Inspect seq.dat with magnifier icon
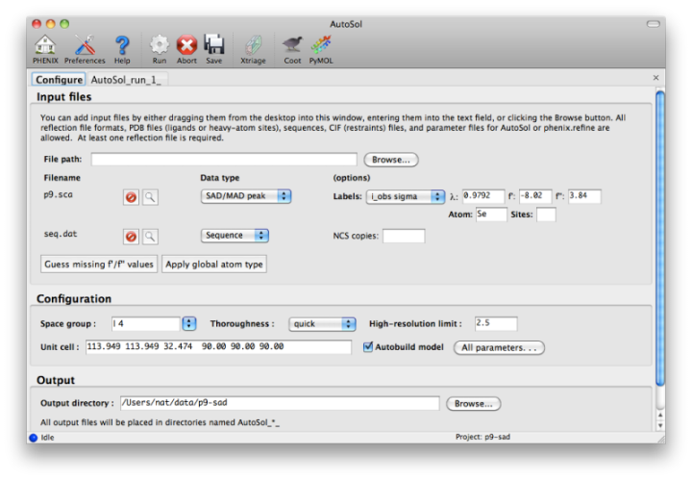The image size is (692, 480). click(x=151, y=236)
